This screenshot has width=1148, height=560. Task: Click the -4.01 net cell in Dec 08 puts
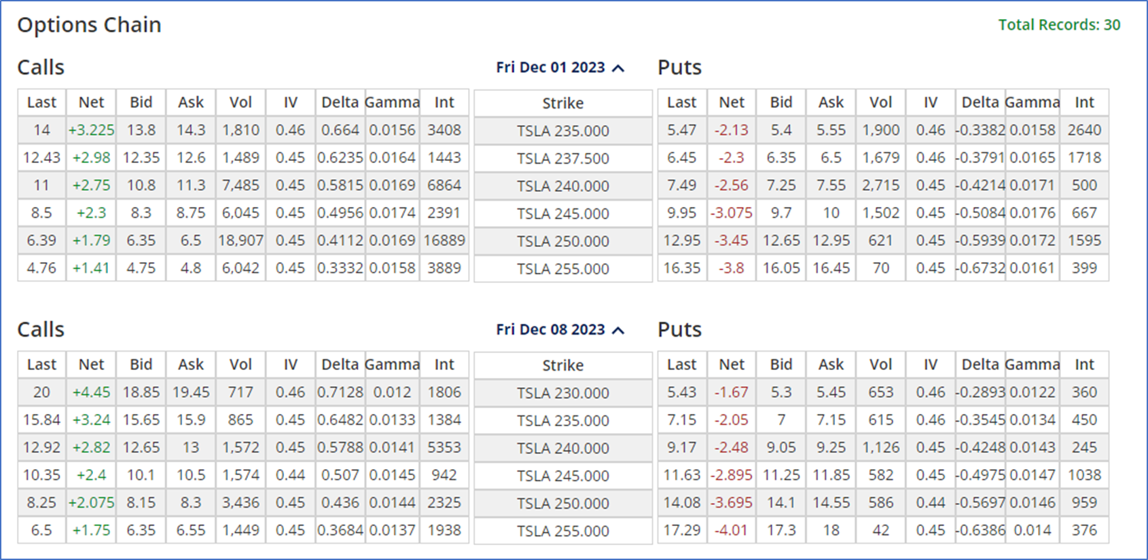(x=732, y=530)
